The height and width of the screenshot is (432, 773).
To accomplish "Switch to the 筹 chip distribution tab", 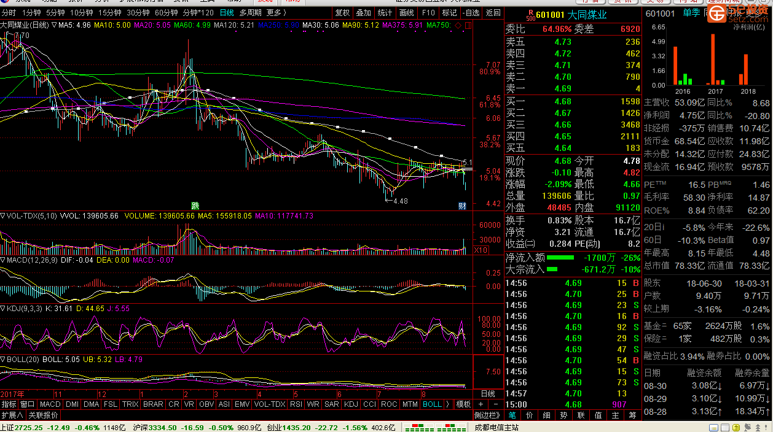I will 632,415.
